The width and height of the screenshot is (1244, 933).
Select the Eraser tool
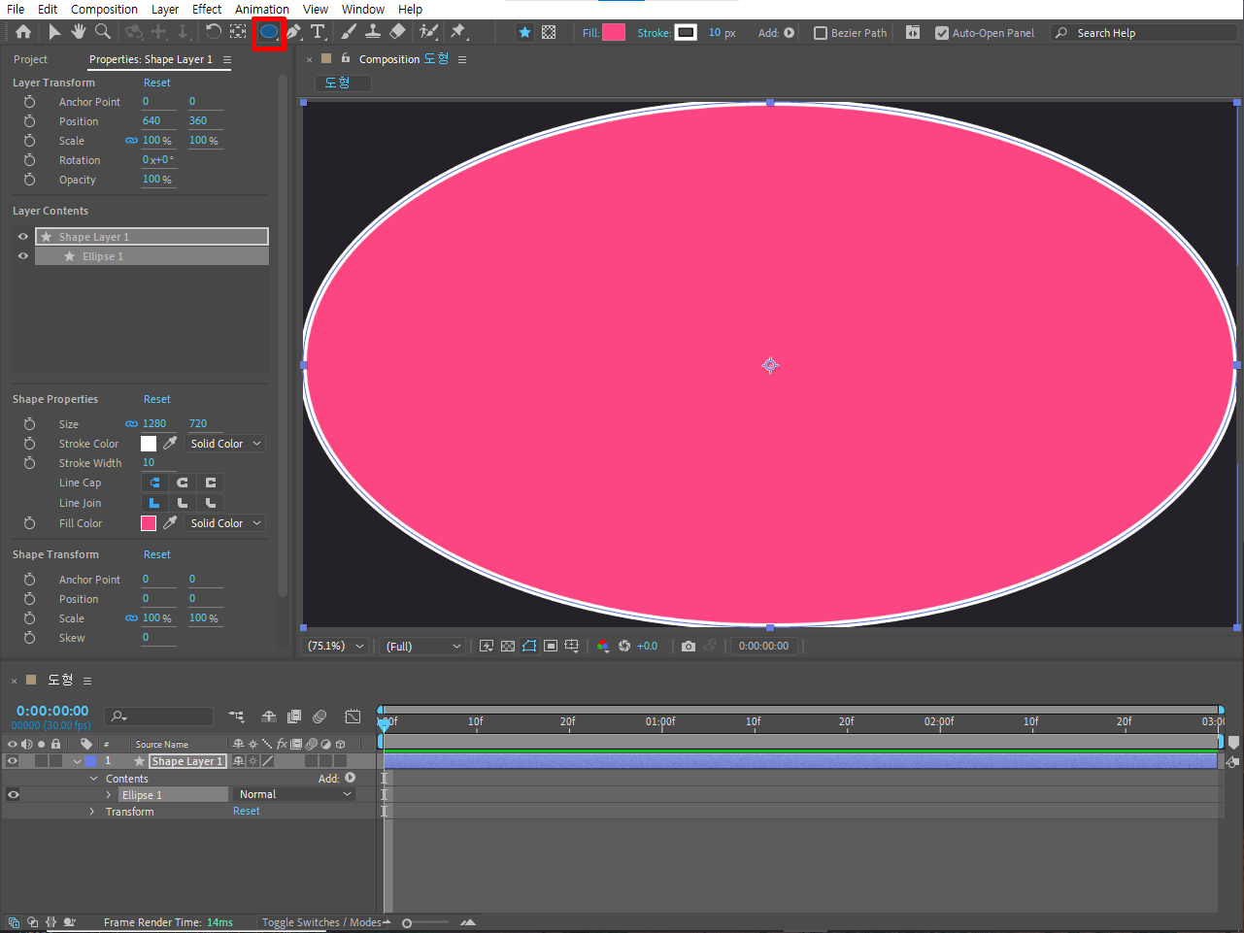(397, 32)
